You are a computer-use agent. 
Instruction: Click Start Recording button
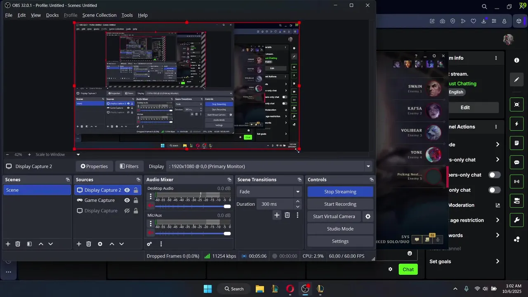point(340,204)
